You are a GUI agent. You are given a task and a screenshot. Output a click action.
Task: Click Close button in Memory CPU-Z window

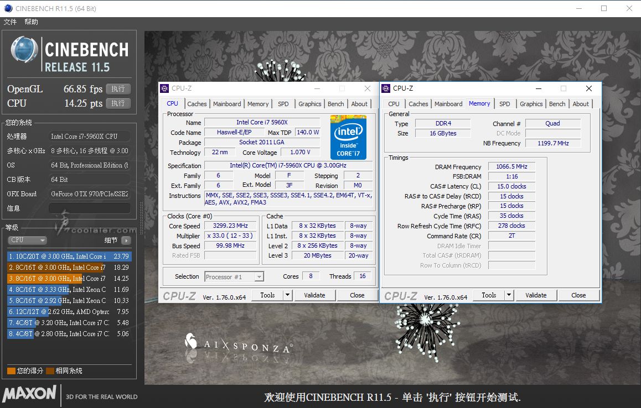pos(578,295)
